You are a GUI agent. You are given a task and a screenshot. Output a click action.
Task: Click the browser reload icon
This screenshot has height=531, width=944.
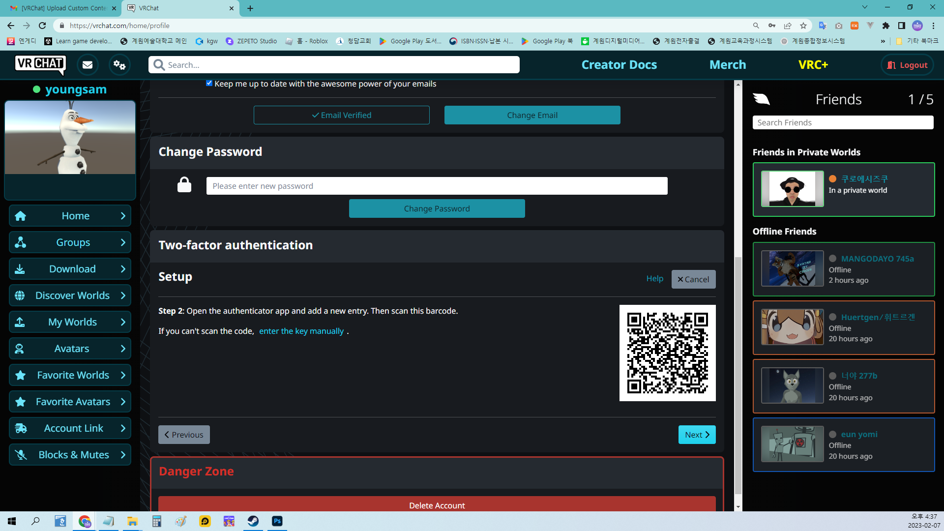click(42, 26)
